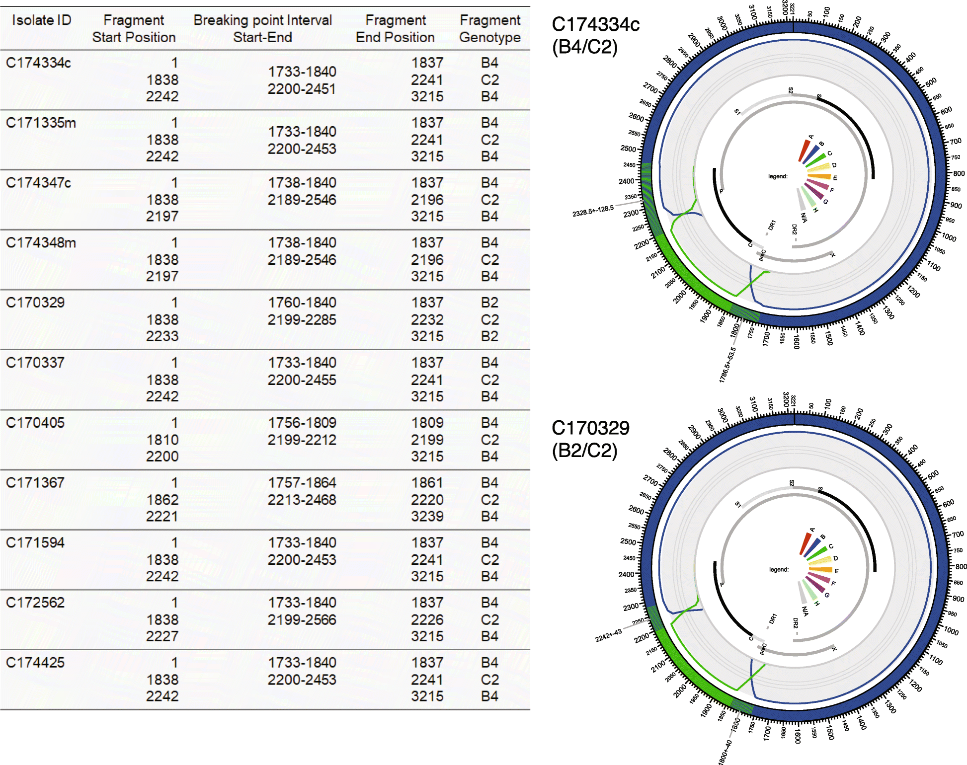Click the 'Breaking point Interval Start-End' header

click(262, 29)
